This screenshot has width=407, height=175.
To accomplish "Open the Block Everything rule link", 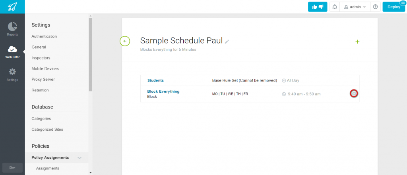I will (x=163, y=91).
